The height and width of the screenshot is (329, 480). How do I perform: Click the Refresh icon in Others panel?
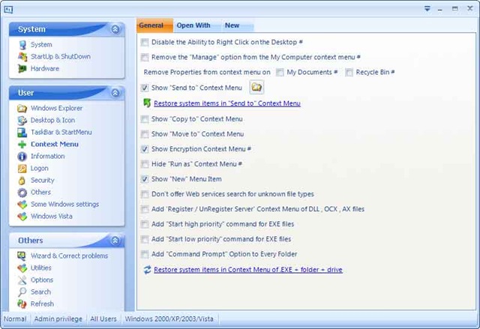pos(22,304)
